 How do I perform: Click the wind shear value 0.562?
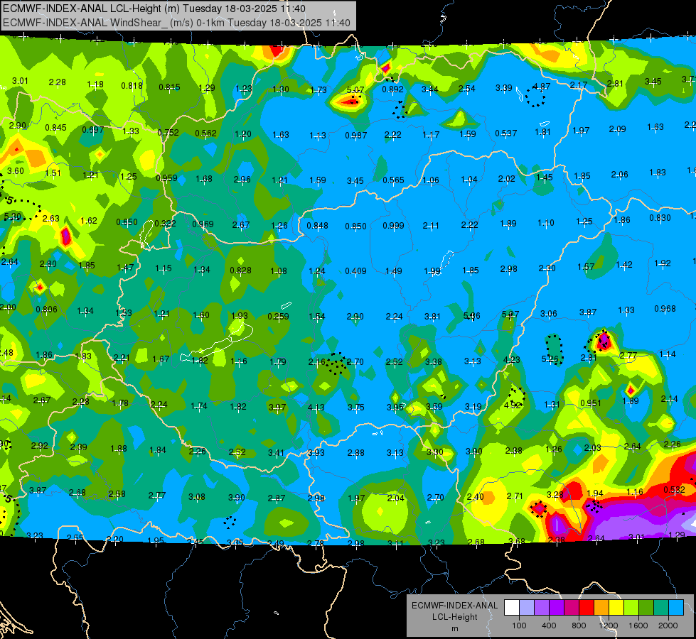[205, 133]
